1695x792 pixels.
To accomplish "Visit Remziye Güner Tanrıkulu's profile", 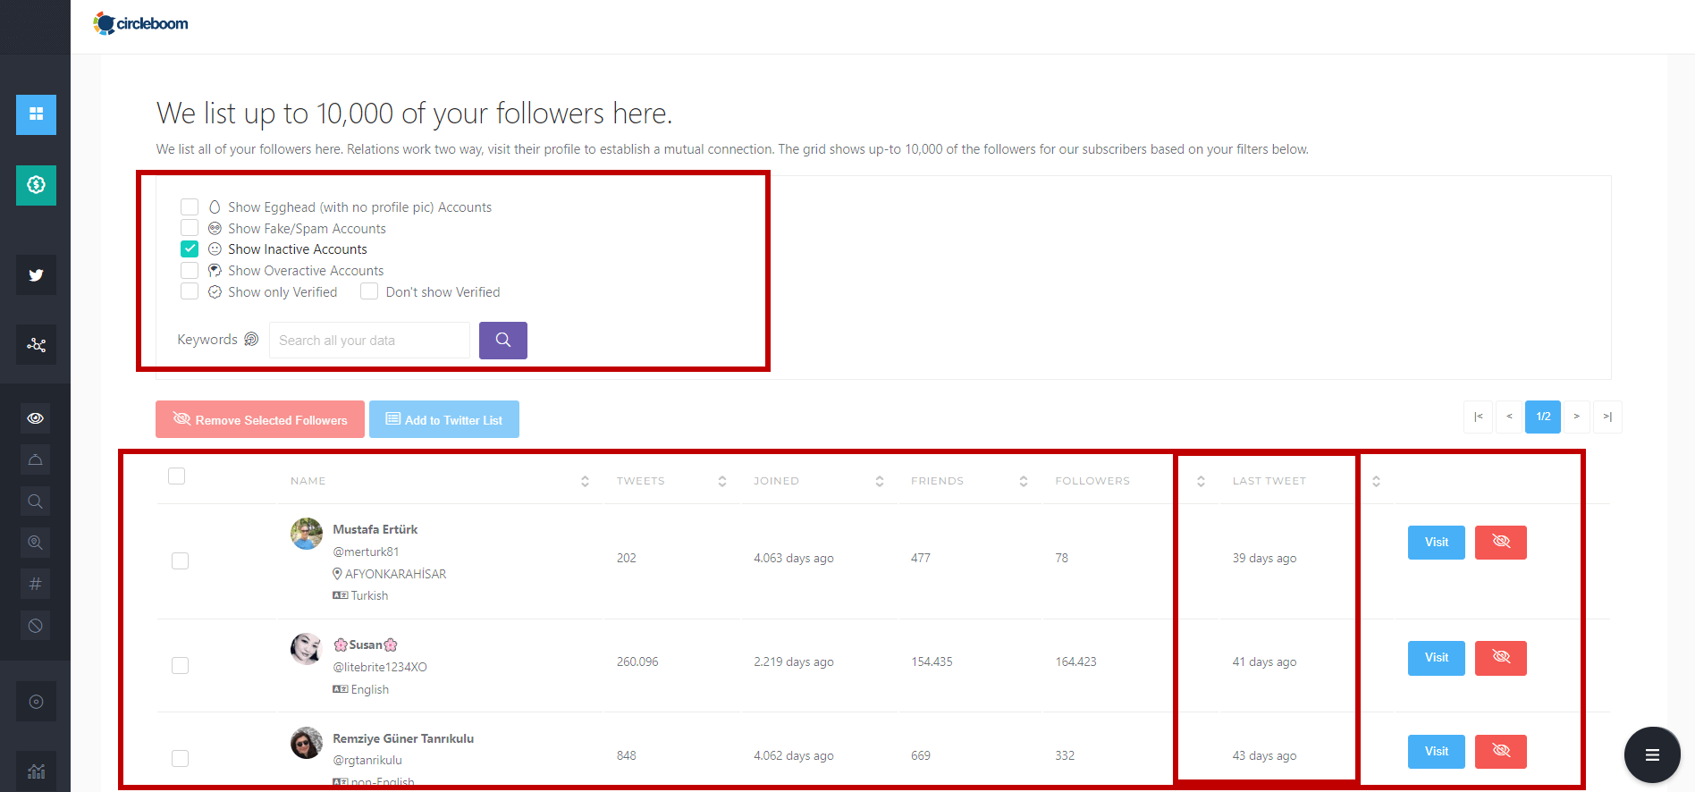I will [1437, 752].
